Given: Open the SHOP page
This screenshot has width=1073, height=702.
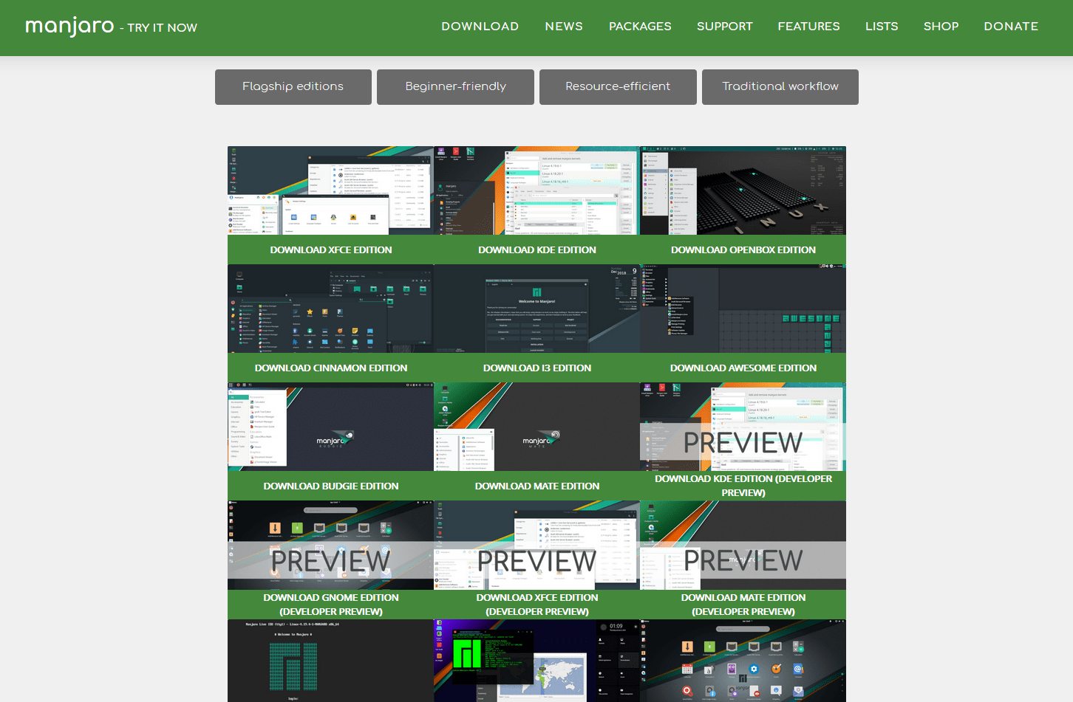Looking at the screenshot, I should (x=940, y=27).
